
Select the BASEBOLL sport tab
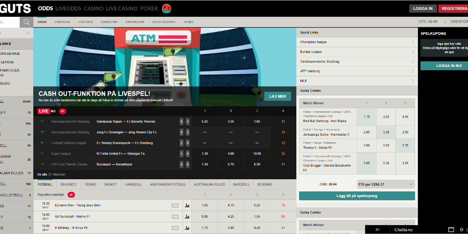(x=241, y=184)
